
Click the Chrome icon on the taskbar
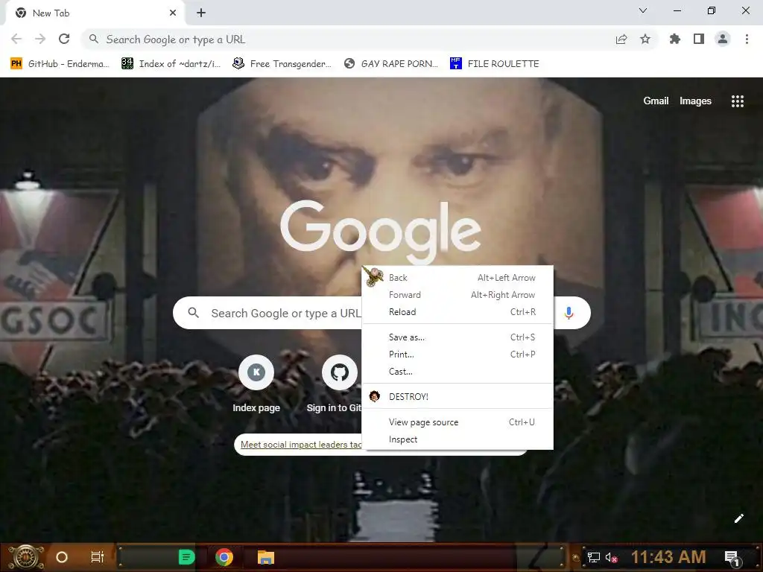[x=224, y=557]
